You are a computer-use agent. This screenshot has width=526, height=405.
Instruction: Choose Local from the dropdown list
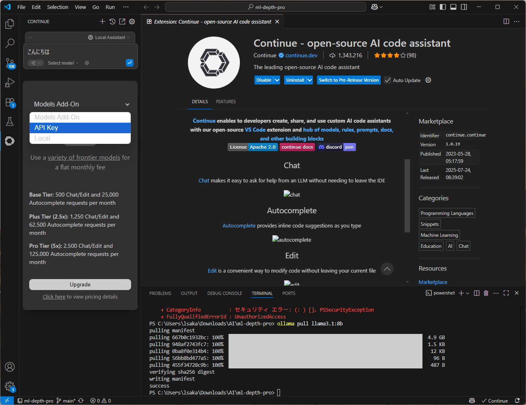tap(80, 138)
